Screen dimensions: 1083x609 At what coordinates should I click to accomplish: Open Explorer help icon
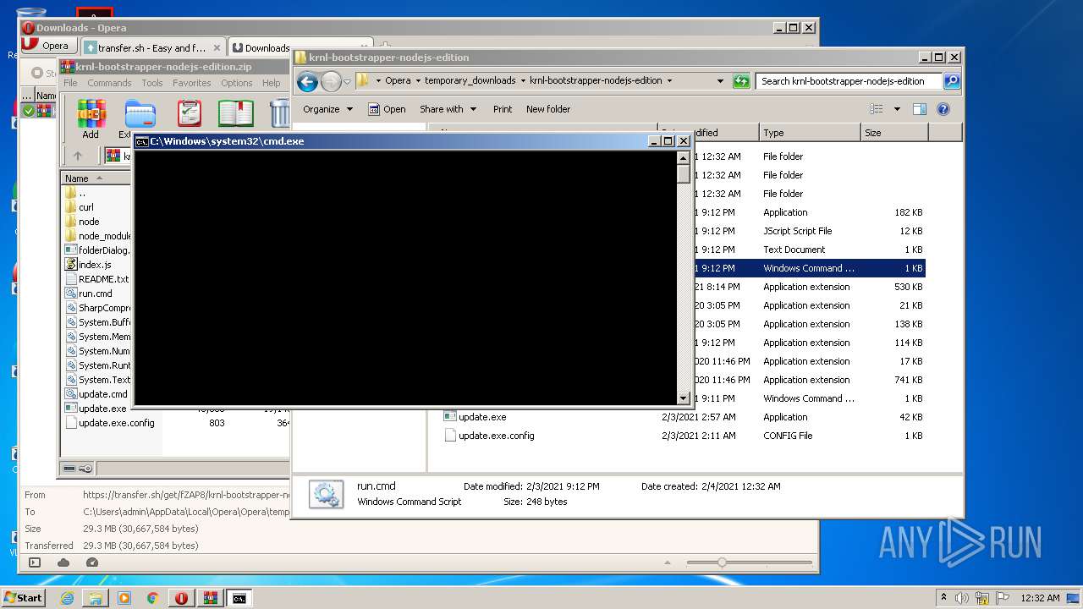click(x=943, y=109)
